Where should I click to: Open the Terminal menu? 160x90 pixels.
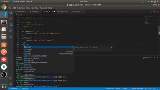pos(43,8)
